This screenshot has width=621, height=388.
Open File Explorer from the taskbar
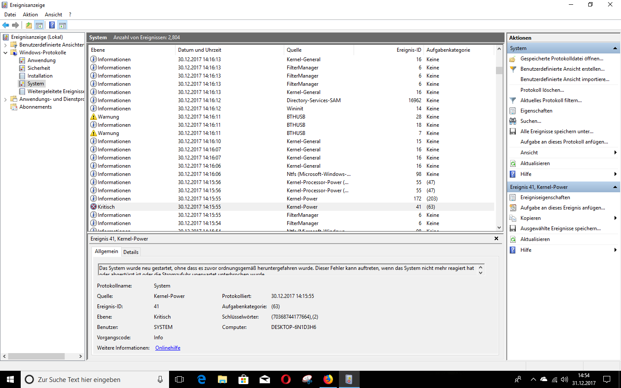click(223, 379)
